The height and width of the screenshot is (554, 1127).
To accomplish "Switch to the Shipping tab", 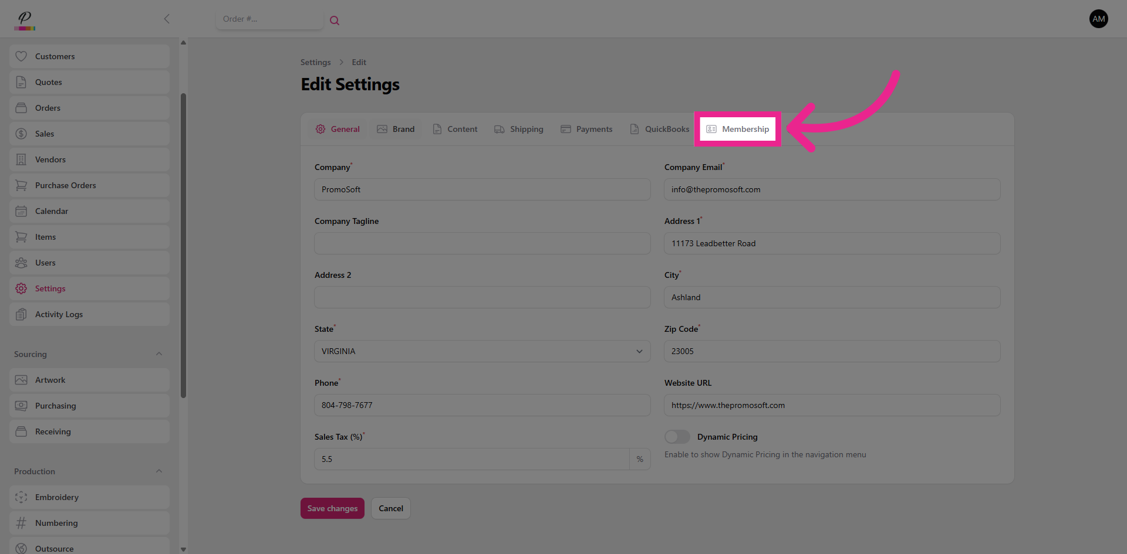I will 519,129.
